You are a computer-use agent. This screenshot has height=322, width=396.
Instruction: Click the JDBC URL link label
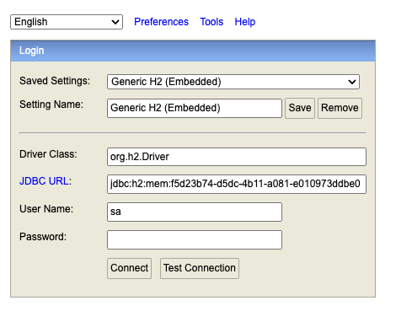click(44, 181)
